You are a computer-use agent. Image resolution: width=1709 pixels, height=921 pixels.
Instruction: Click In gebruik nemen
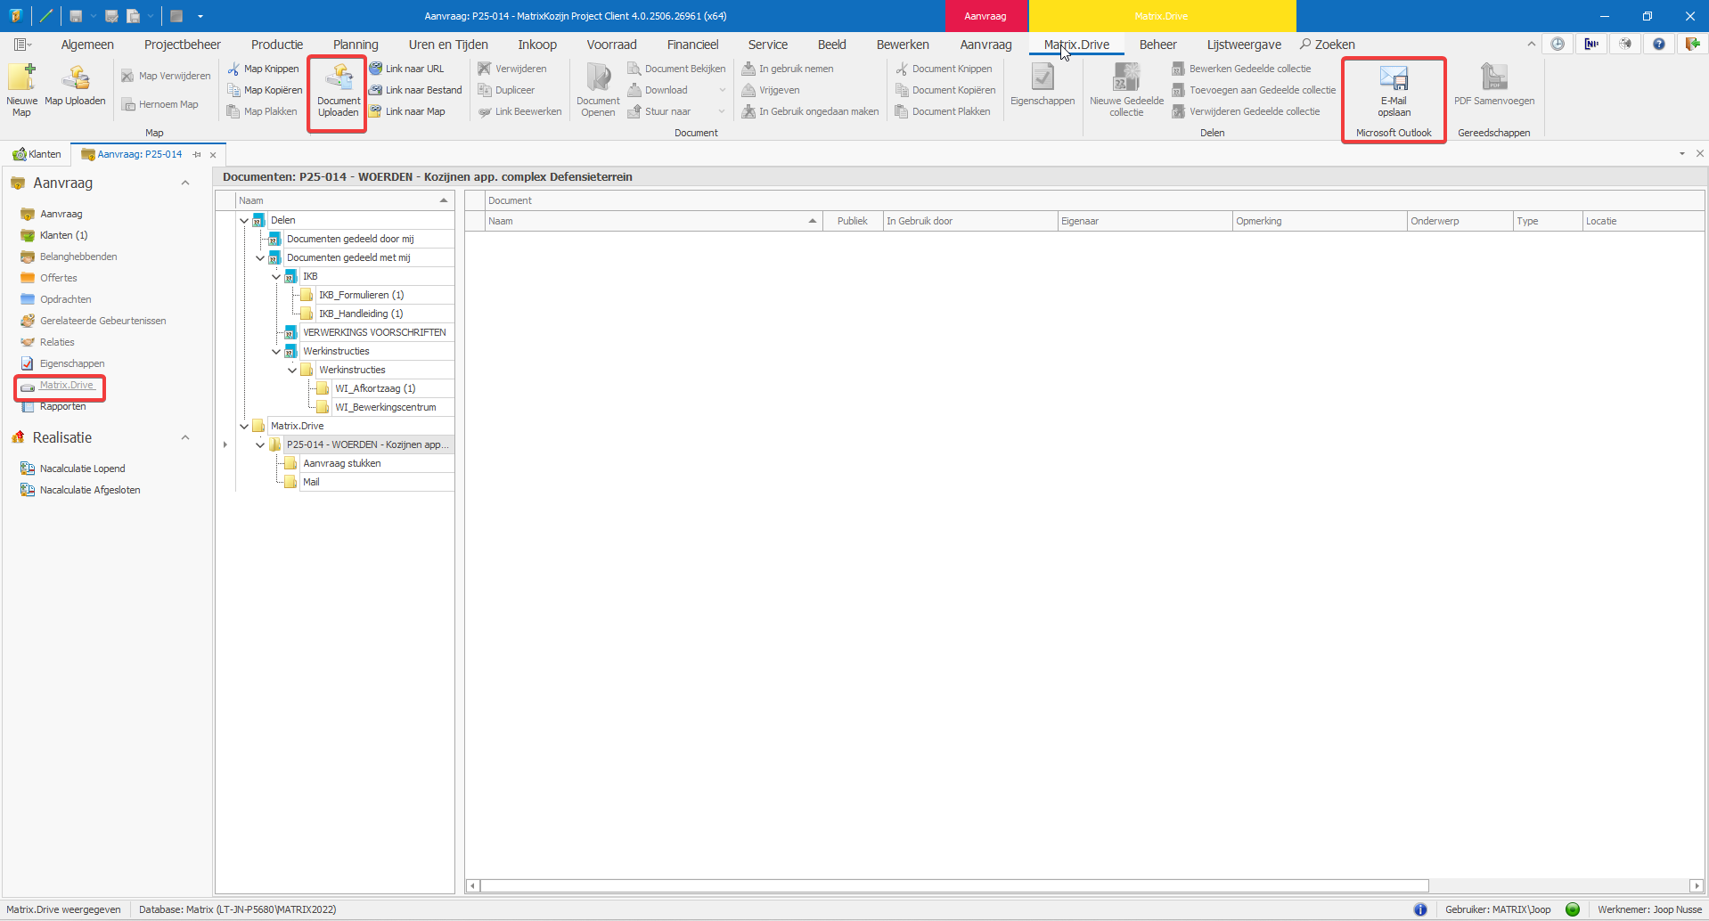point(788,69)
